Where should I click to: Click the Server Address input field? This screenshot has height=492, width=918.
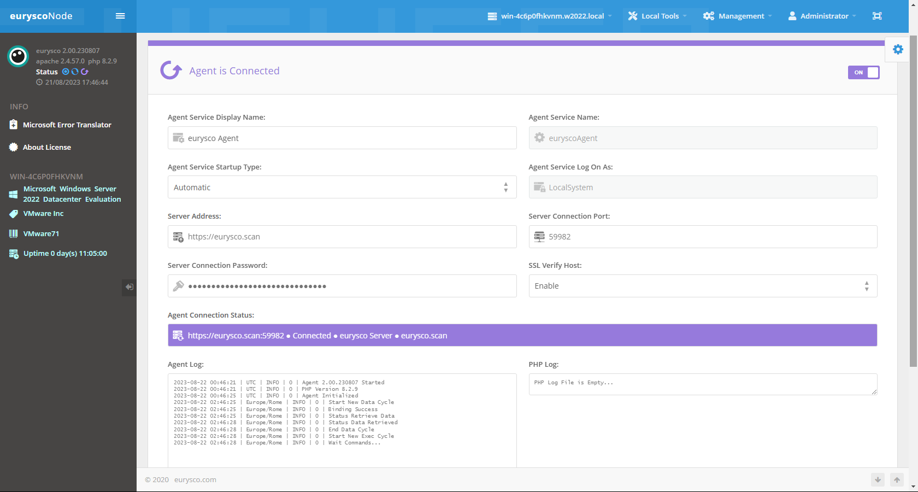click(x=342, y=237)
